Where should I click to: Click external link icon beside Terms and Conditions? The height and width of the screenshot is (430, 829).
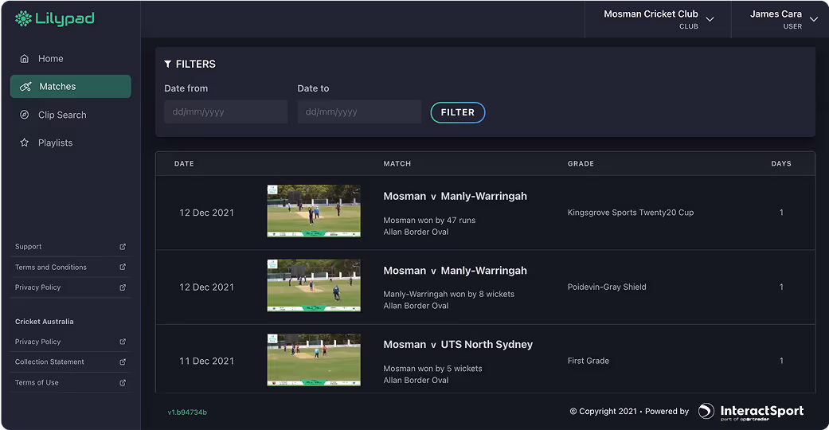coord(123,268)
